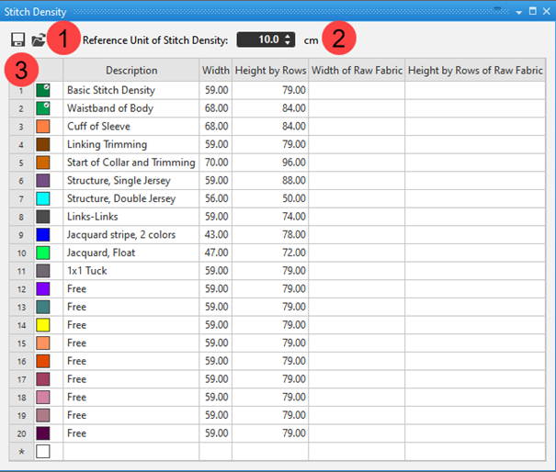Click the new row asterisk header
This screenshot has height=472, width=556.
pyautogui.click(x=19, y=451)
